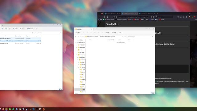Screen dimensions: 197x111
Task: Click the refresh icon beside left Explorer address bar
Action: click(33, 33)
